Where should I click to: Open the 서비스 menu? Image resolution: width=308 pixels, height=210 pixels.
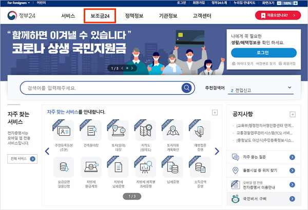coord(68,16)
